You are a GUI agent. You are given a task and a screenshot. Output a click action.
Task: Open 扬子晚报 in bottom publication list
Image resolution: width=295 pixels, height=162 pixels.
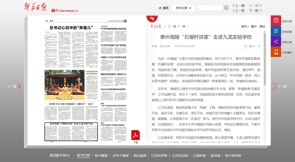pyautogui.click(x=101, y=155)
